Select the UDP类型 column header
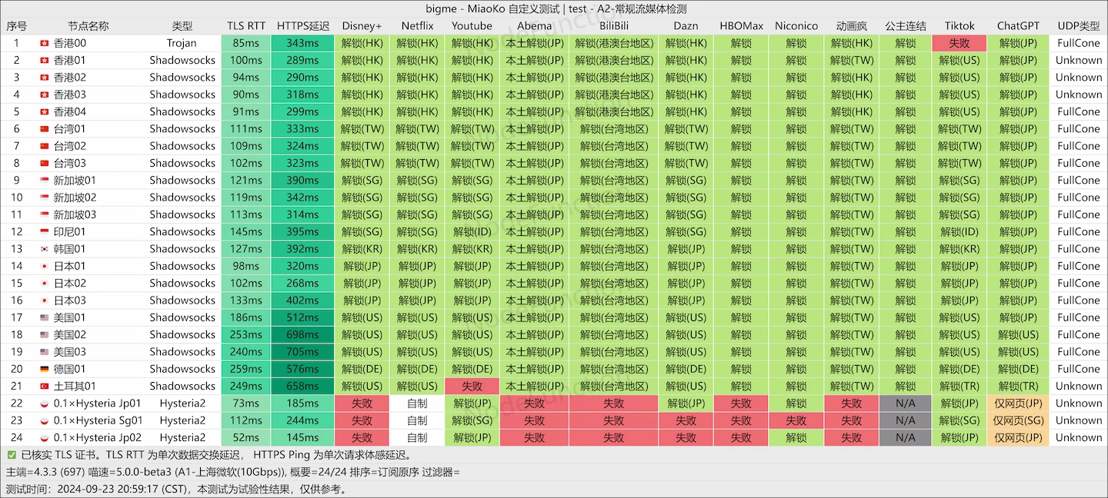The image size is (1108, 498). (1079, 25)
